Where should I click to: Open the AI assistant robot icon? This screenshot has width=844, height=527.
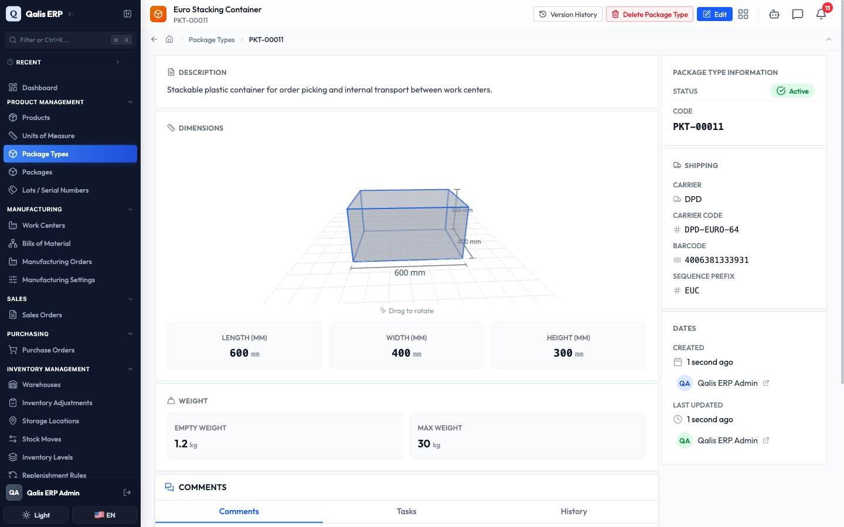[x=774, y=14]
